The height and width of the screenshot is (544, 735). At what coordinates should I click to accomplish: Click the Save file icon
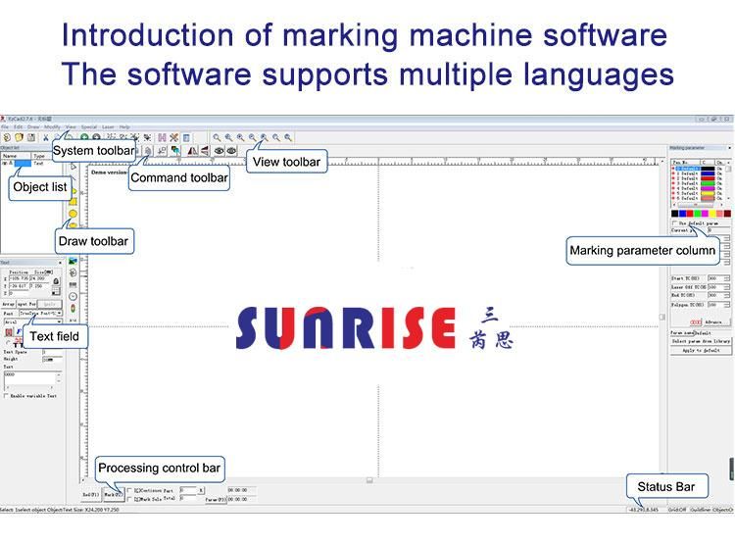(31, 137)
